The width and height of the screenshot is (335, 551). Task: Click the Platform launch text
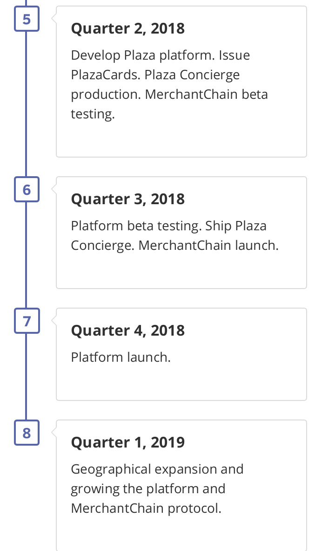click(x=121, y=357)
